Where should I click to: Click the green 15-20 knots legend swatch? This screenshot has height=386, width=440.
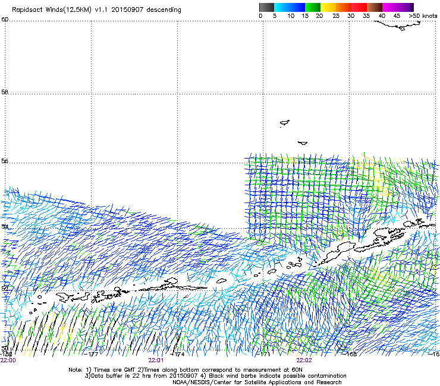point(313,7)
